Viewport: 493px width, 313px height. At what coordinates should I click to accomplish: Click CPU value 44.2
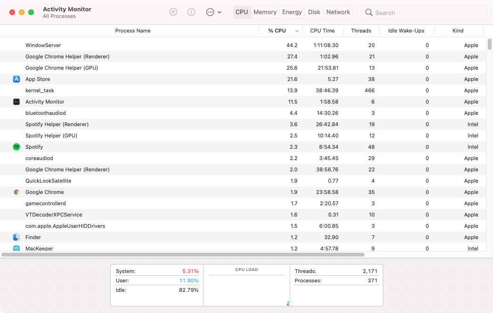tap(292, 45)
